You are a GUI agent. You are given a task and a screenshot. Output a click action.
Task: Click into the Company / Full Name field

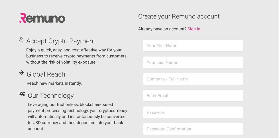(193, 79)
